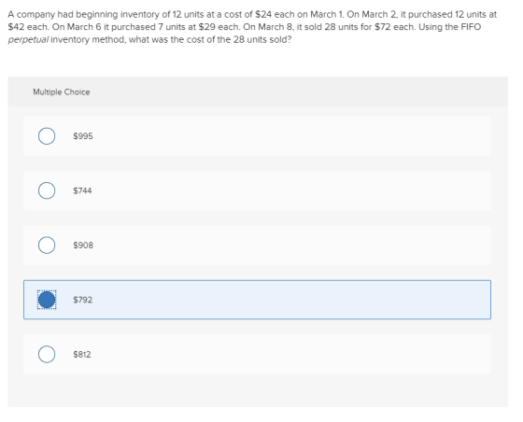Viewport: 523px width, 422px height.
Task: Click the $995 answer text
Action: point(83,136)
